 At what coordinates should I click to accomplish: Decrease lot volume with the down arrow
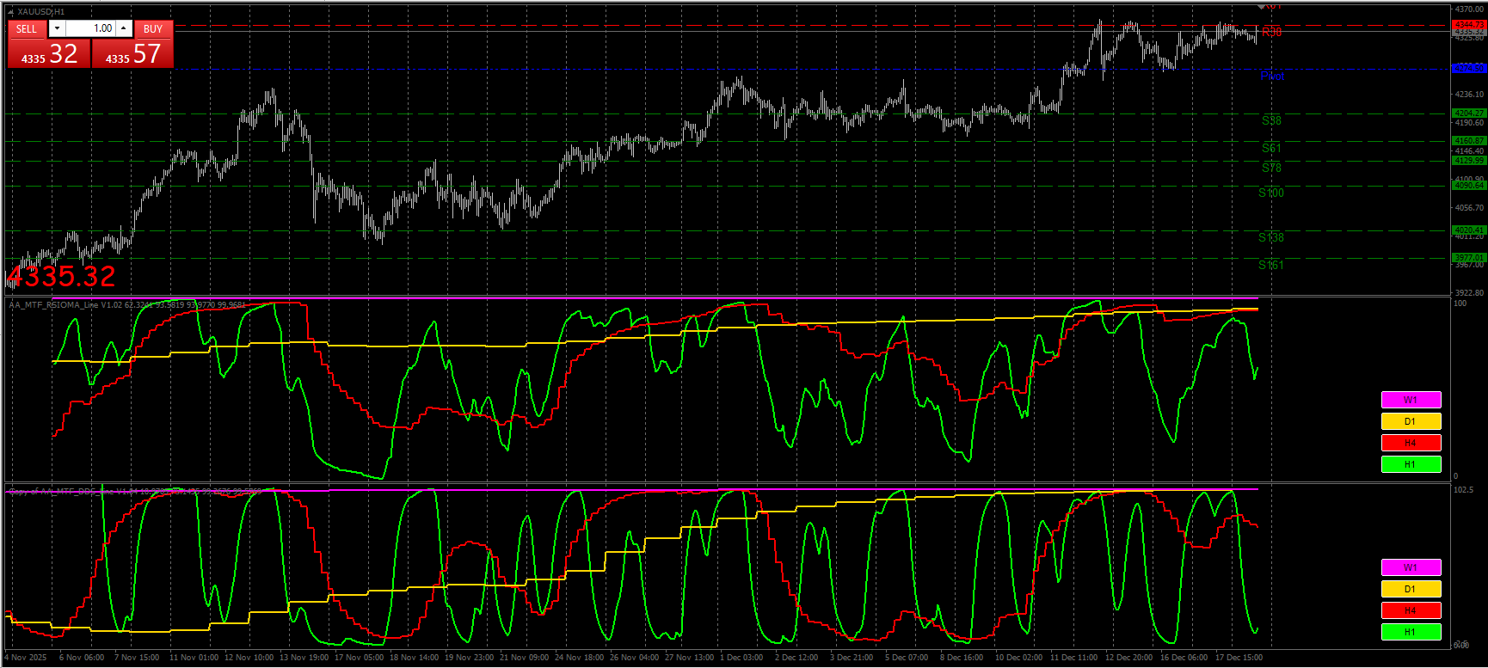(x=57, y=29)
